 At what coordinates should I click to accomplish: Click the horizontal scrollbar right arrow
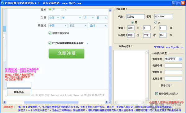click(106, 102)
